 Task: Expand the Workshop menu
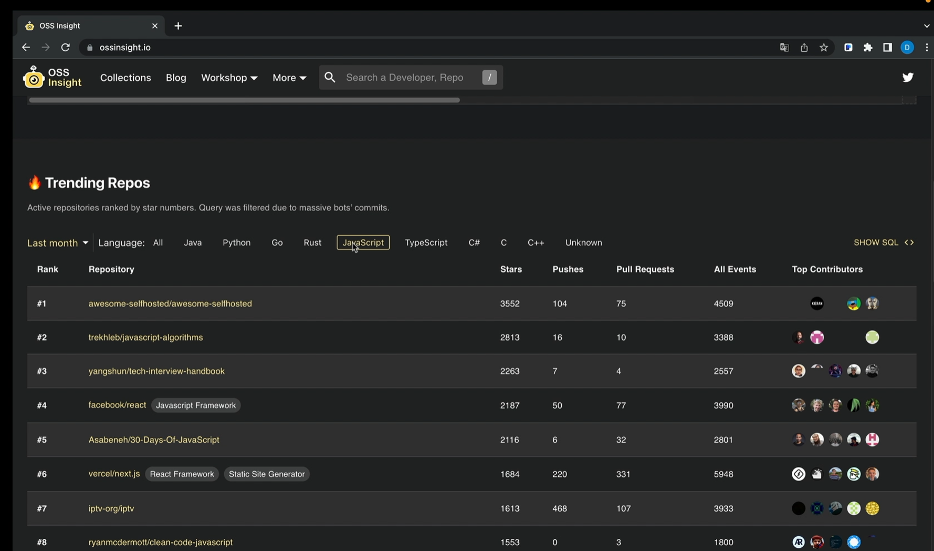pyautogui.click(x=229, y=78)
